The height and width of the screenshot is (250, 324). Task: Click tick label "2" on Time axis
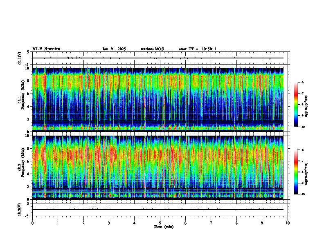83,223
